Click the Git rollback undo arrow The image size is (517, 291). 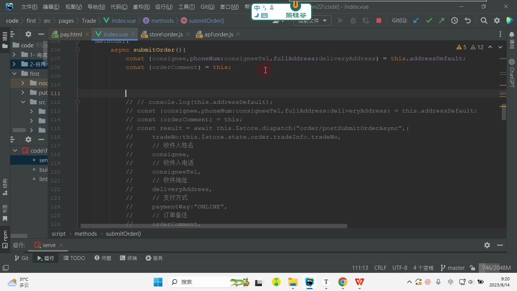(x=468, y=21)
